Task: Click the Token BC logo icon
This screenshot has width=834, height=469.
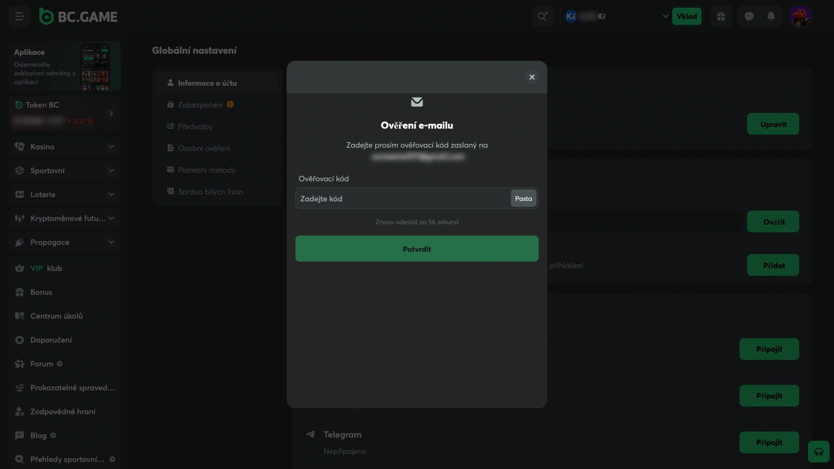Action: (19, 105)
